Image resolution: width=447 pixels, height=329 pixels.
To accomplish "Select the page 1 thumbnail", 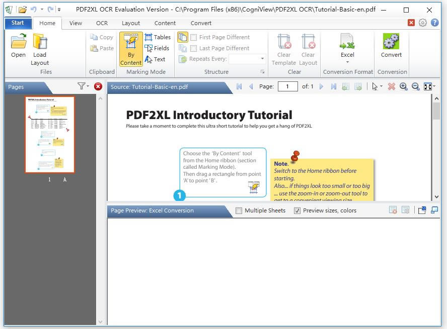I will [x=50, y=135].
